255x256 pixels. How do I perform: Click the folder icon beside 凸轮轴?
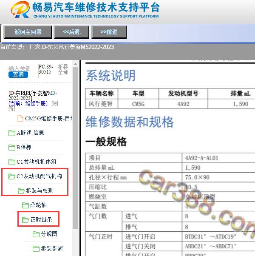coord(25,205)
